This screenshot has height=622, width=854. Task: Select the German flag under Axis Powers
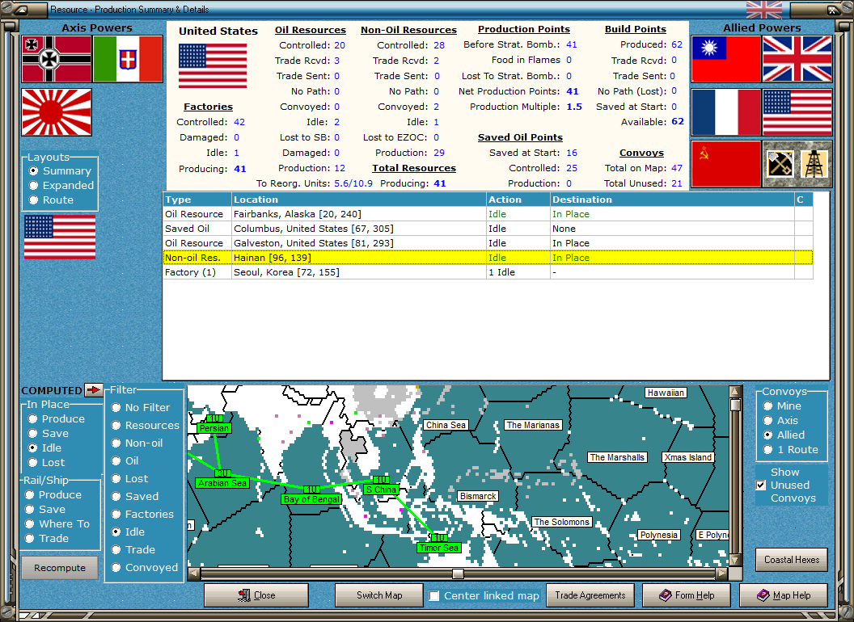57,59
